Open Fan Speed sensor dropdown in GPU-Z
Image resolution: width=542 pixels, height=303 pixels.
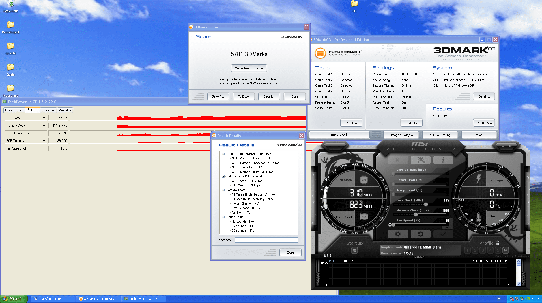coord(44,148)
